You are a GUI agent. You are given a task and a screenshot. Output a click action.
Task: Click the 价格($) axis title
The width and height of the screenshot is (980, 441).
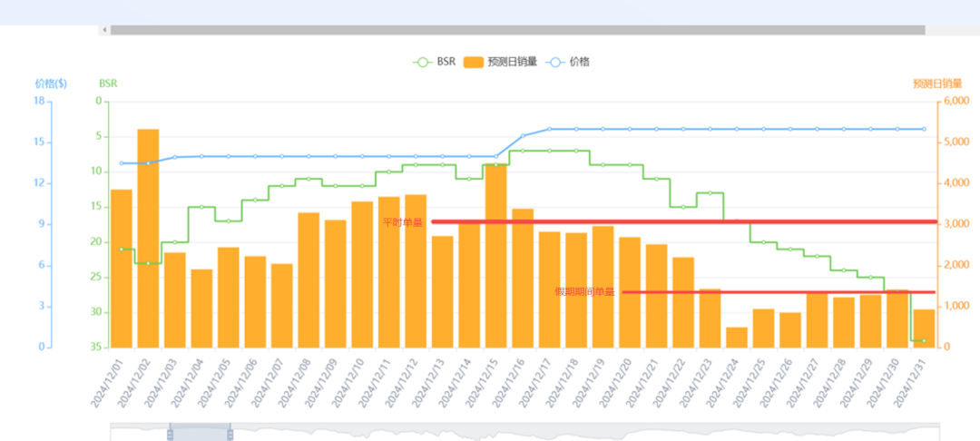pyautogui.click(x=51, y=83)
